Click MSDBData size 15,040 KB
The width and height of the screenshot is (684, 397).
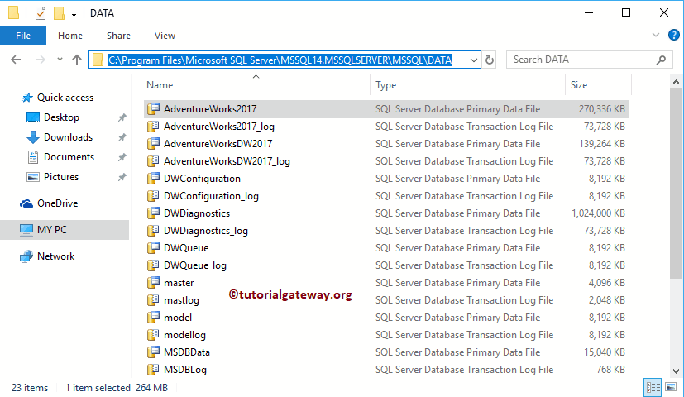[604, 352]
